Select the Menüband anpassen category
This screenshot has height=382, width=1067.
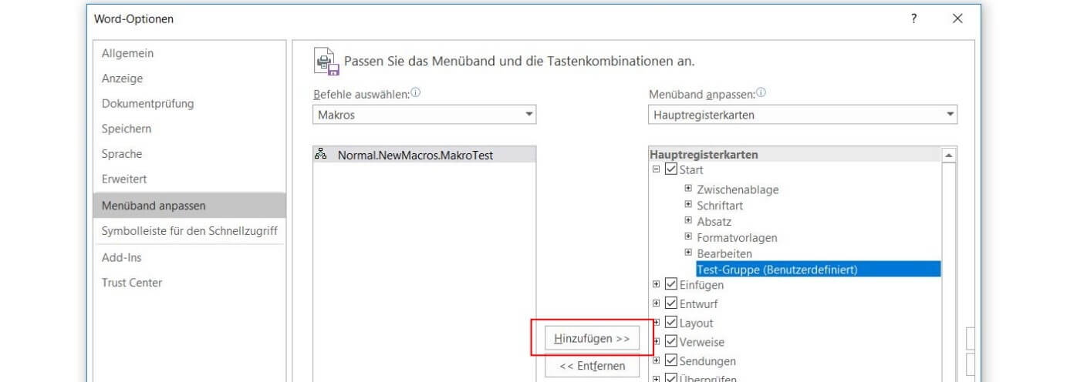[189, 206]
